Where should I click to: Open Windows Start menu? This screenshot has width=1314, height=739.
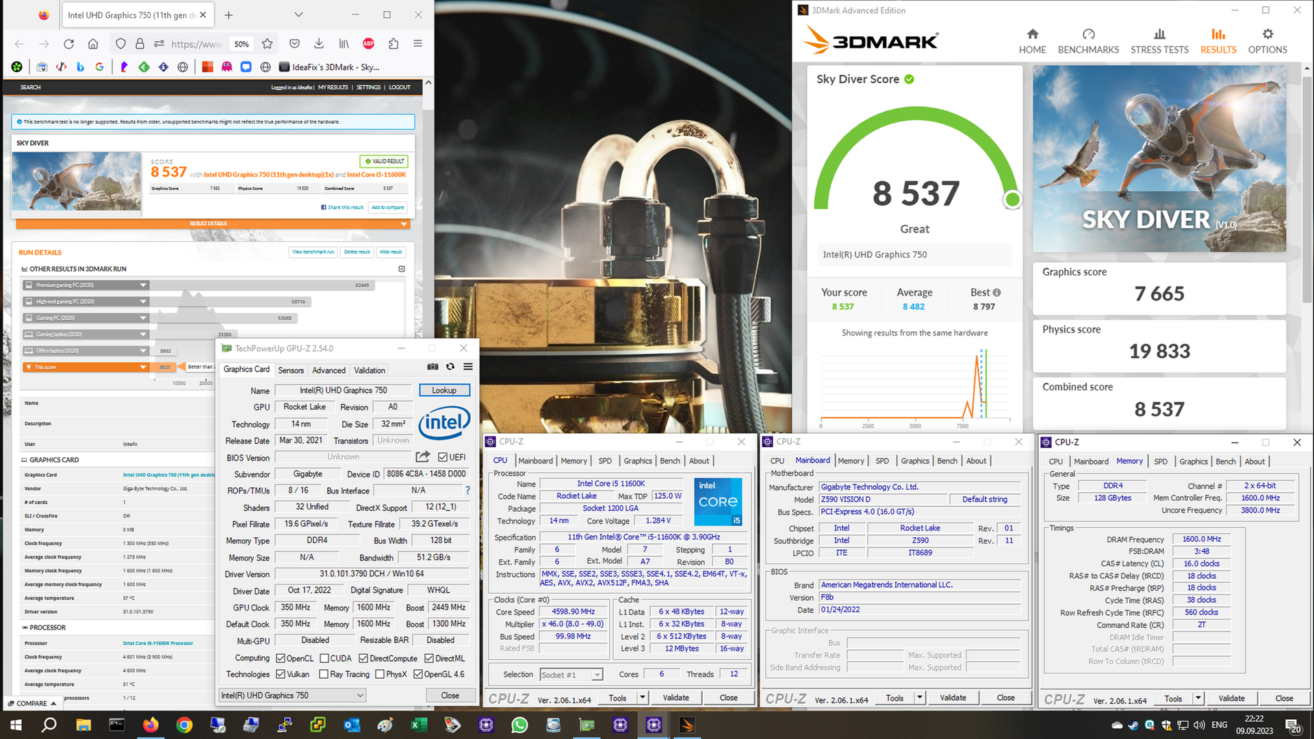pos(16,725)
